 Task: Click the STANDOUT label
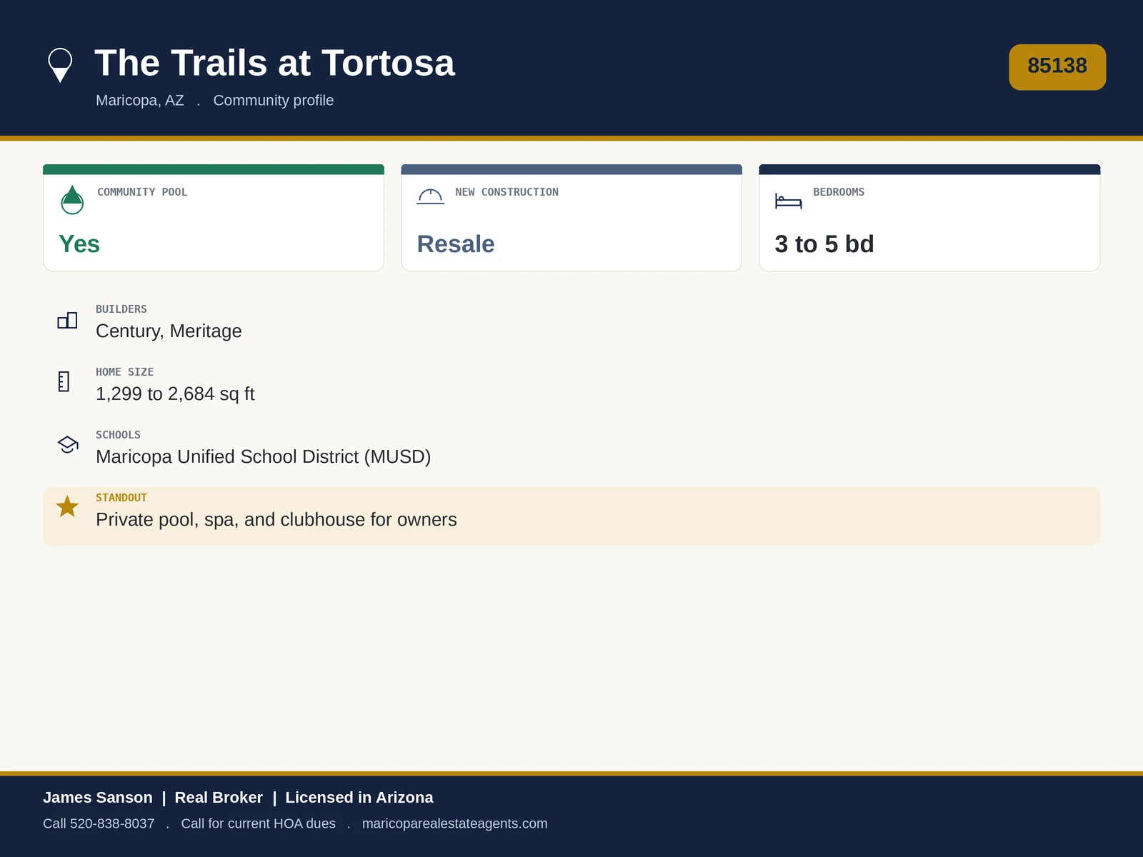point(121,498)
